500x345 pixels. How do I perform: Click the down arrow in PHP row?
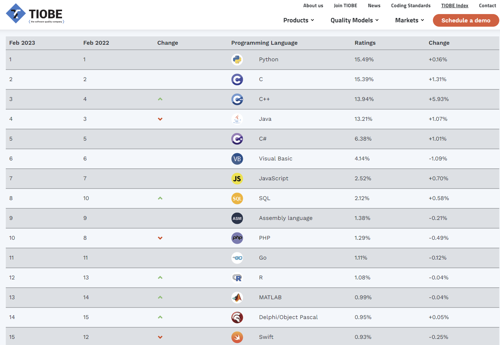tap(160, 238)
